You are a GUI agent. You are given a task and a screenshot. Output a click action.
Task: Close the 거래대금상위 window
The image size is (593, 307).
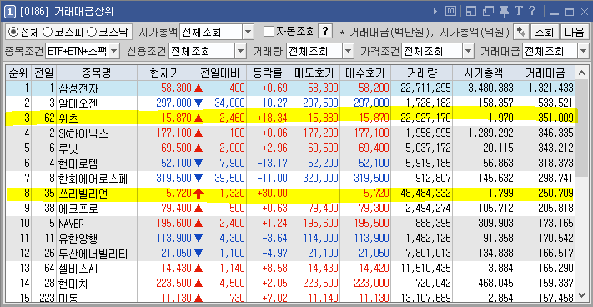pyautogui.click(x=584, y=13)
